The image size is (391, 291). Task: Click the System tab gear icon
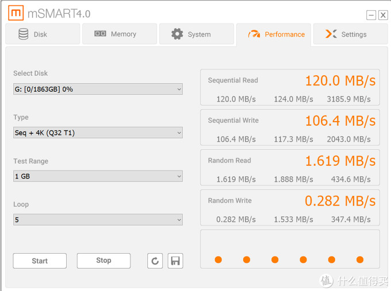[177, 34]
